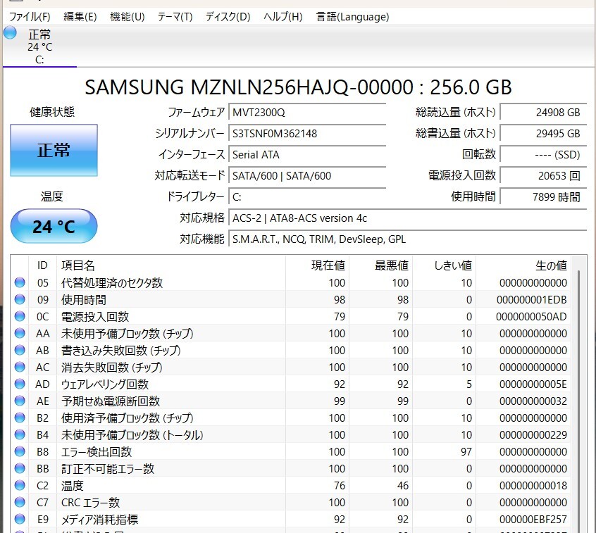Screen dimensions: 596x533
Task: Open the ファイル(F) menu
Action: 30,17
